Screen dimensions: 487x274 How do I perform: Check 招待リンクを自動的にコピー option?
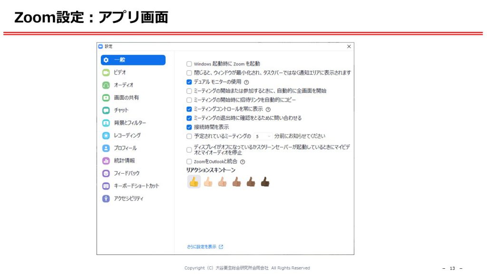pyautogui.click(x=189, y=100)
